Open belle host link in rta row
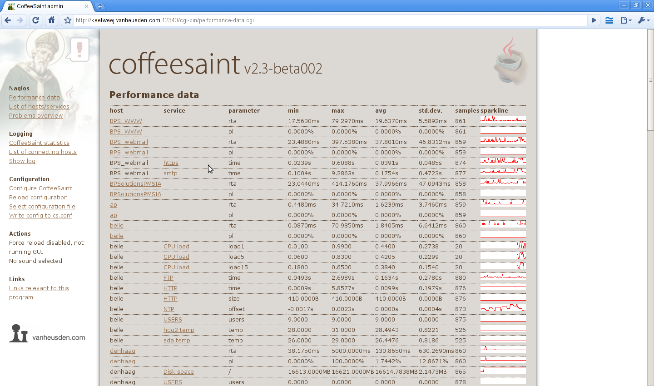Image resolution: width=654 pixels, height=386 pixels. (117, 226)
